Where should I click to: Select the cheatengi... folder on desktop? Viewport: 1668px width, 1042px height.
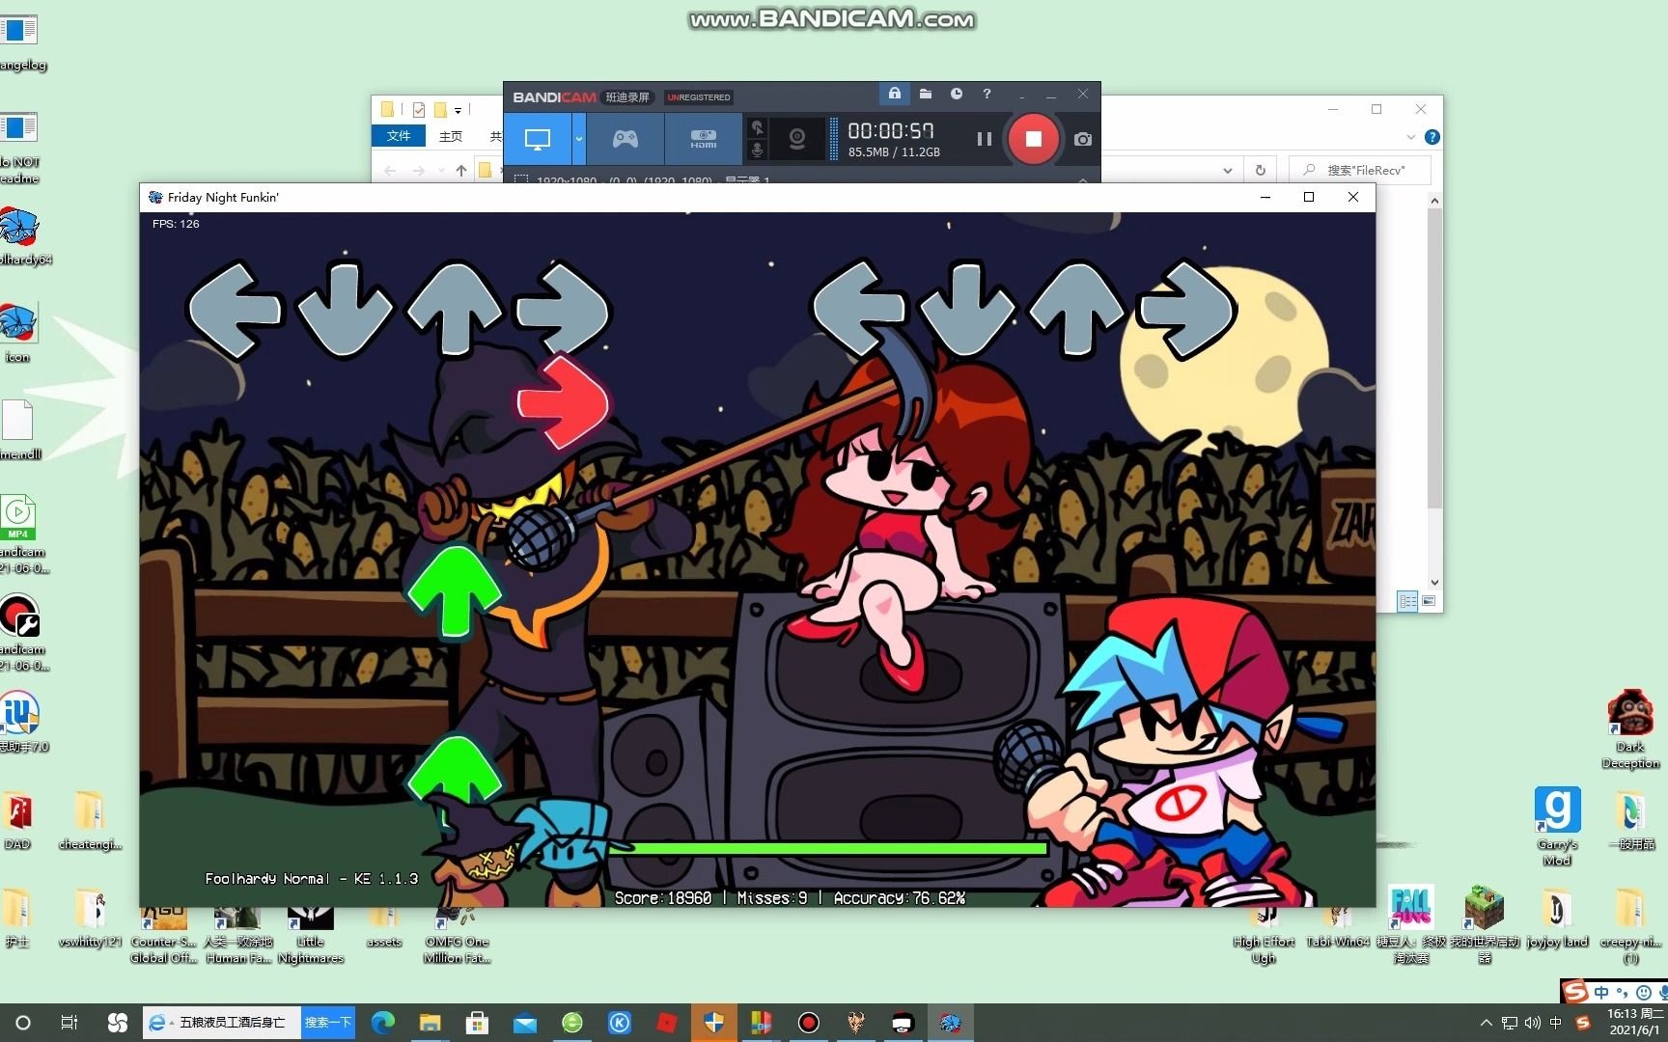click(x=90, y=821)
